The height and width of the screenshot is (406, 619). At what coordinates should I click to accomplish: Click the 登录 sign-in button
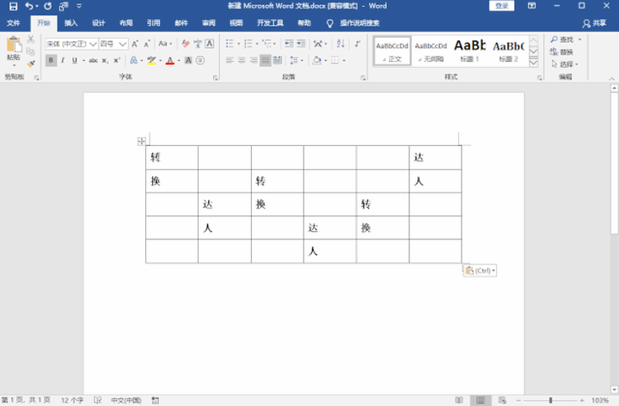[502, 5]
